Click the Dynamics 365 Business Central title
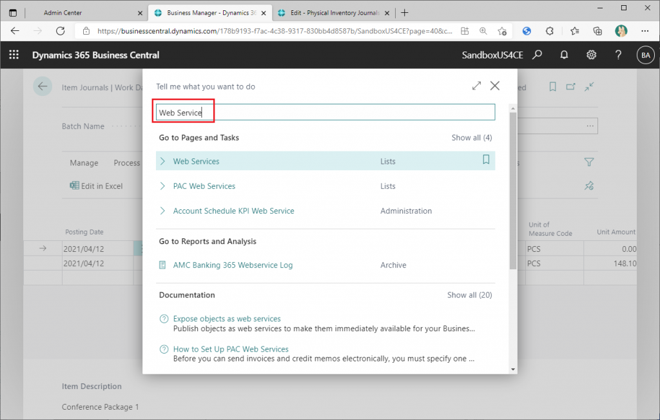 (x=95, y=55)
